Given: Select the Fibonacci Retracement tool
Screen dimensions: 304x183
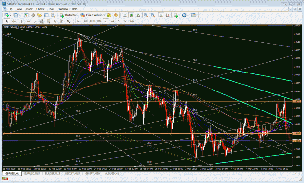Looking at the screenshot, I should click(48, 21).
